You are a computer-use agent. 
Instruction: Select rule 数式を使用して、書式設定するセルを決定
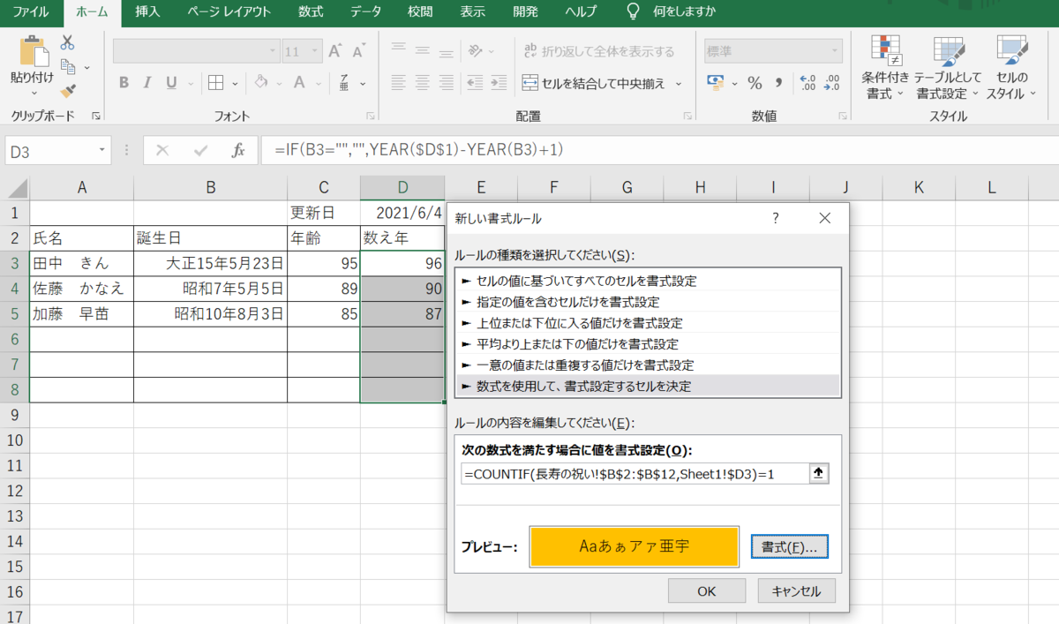646,386
